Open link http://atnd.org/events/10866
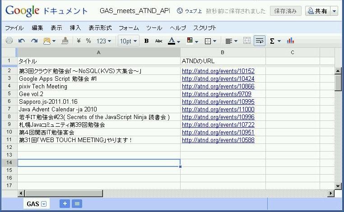The image size is (344, 212). 218,86
